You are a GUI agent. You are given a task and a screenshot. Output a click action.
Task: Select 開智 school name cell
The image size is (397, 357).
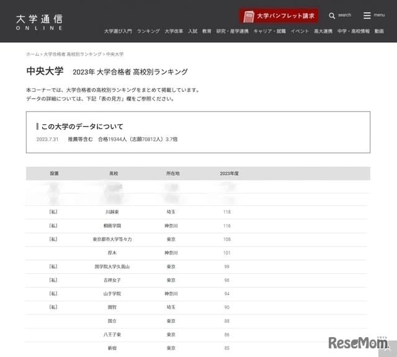coord(112,307)
